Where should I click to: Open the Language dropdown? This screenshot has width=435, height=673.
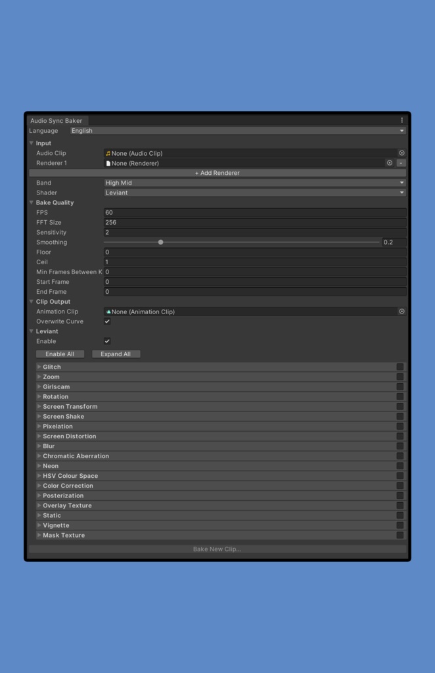click(238, 131)
